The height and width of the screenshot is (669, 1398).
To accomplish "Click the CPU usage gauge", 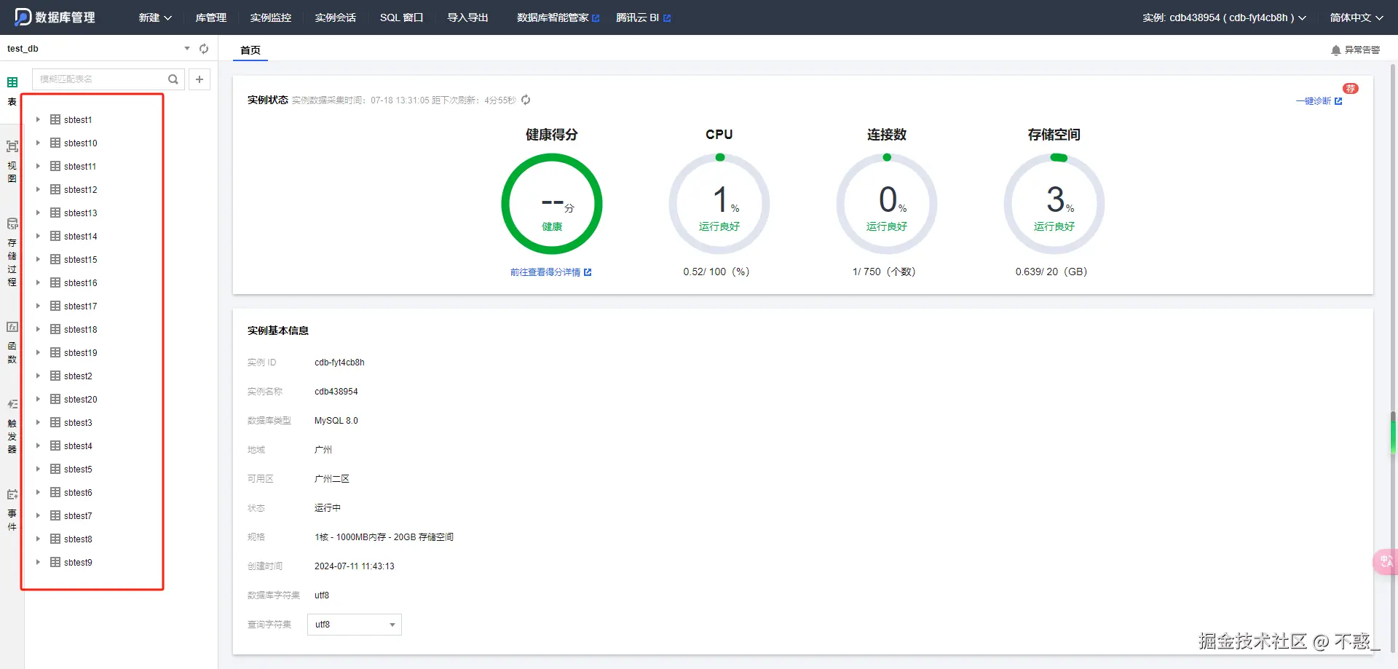I will (719, 204).
